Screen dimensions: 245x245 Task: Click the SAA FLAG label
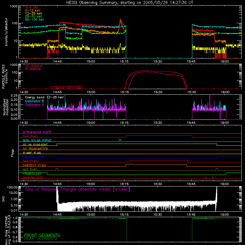pos(30,161)
